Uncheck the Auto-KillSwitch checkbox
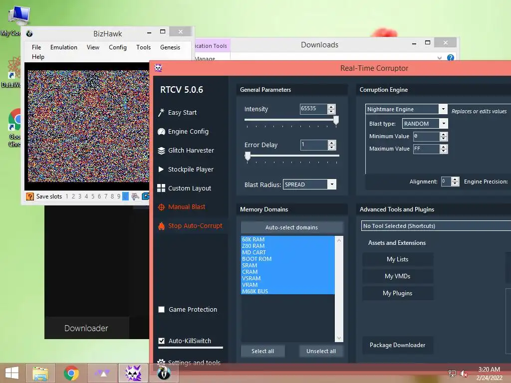The width and height of the screenshot is (511, 383). pos(161,341)
